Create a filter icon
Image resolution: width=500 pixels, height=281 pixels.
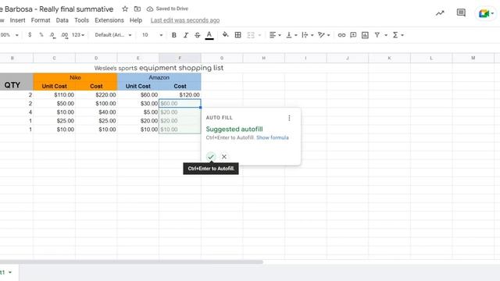pos(377,35)
